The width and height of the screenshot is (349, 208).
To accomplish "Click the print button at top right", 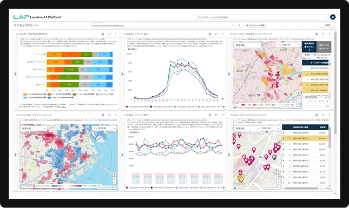I will pyautogui.click(x=327, y=25).
